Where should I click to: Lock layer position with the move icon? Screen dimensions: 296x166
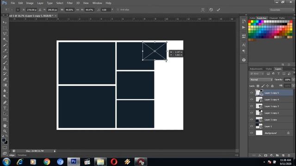267,86
